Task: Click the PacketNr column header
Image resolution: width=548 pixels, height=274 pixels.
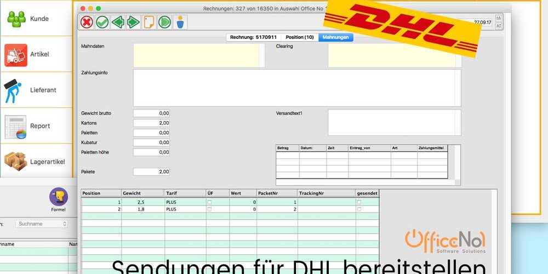Action: pos(277,193)
